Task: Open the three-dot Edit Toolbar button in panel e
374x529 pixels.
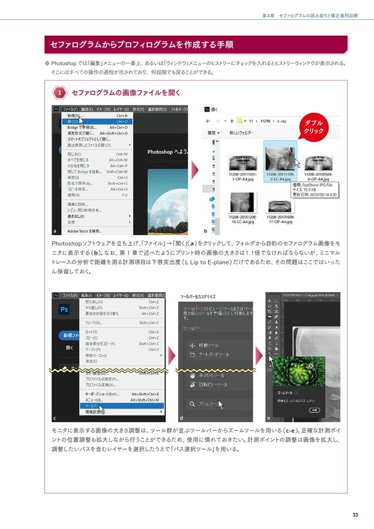Action: (x=276, y=354)
